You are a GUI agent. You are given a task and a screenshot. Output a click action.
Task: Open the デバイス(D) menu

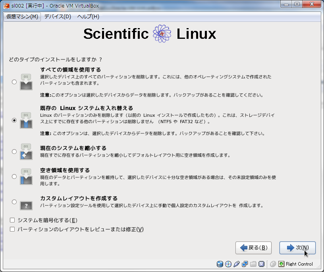(58, 17)
